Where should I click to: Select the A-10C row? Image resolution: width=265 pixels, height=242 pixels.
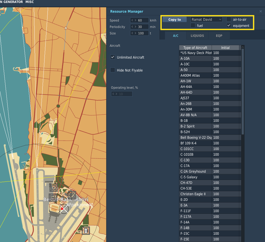click(x=210, y=64)
